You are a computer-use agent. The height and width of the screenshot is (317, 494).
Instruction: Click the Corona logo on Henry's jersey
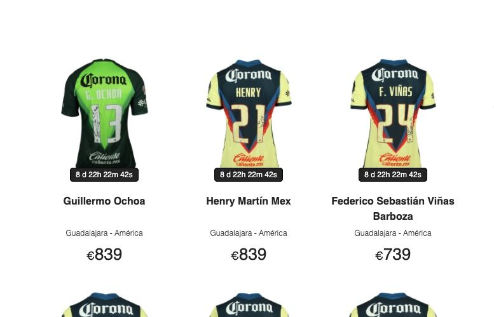tap(249, 76)
